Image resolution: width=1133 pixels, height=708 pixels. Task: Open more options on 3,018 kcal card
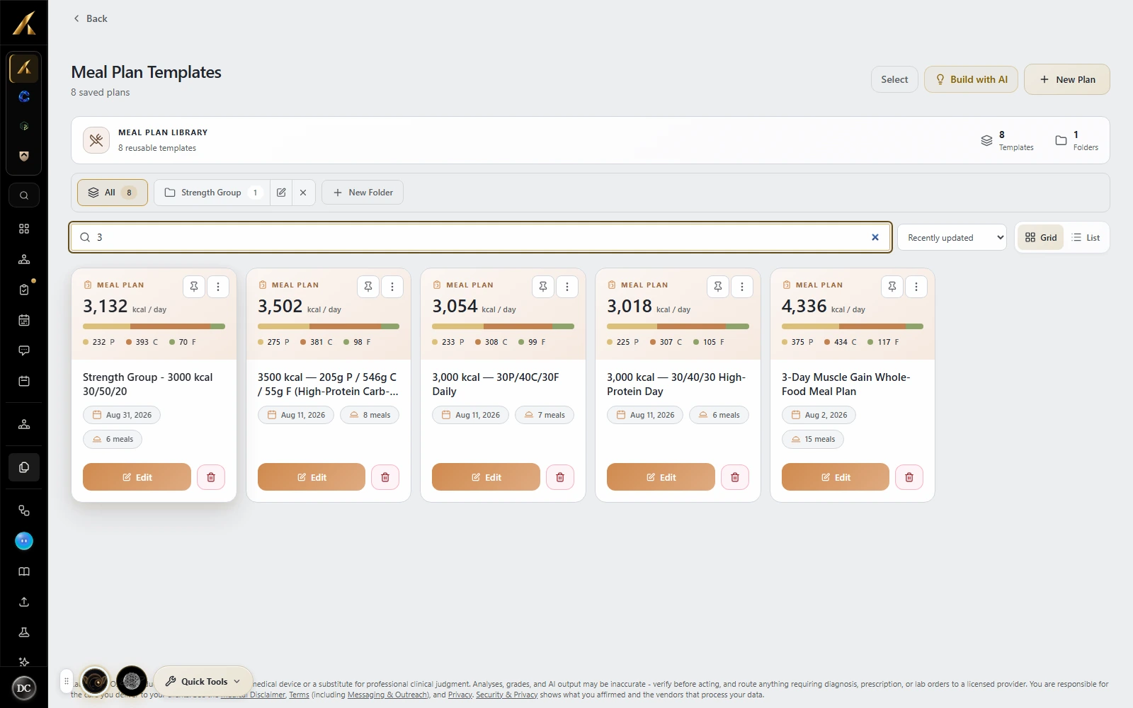(742, 287)
